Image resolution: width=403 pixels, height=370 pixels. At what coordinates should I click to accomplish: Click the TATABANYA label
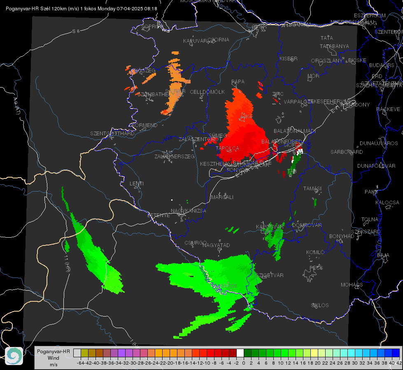coord(334,46)
